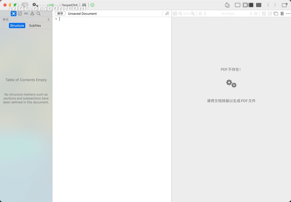Image resolution: width=291 pixels, height=202 pixels.
Task: Click the back navigation arrow in titlebar
Action: coord(268,5)
